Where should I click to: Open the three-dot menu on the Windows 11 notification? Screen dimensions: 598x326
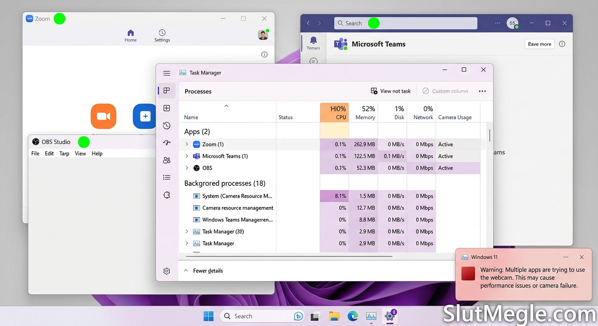point(566,257)
